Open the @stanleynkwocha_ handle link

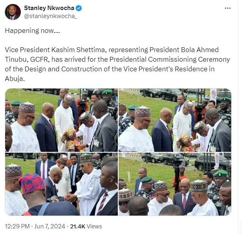tap(50, 16)
